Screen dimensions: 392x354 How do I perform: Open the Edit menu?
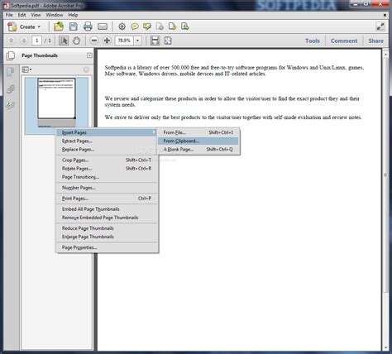tap(22, 15)
